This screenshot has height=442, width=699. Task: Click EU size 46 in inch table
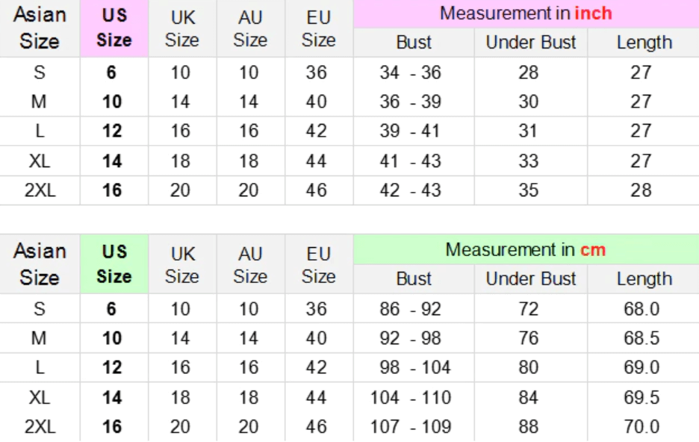tap(317, 190)
